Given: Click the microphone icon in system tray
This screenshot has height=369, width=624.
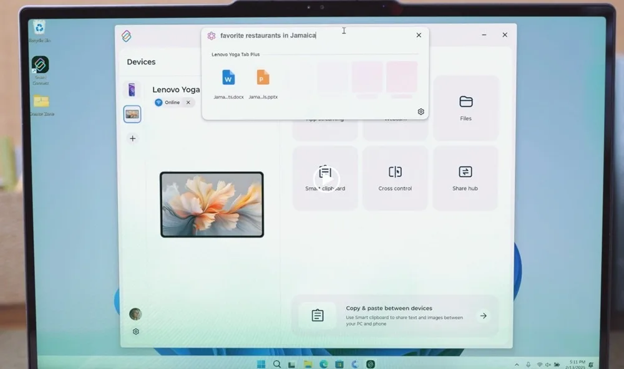Looking at the screenshot, I should (x=528, y=365).
